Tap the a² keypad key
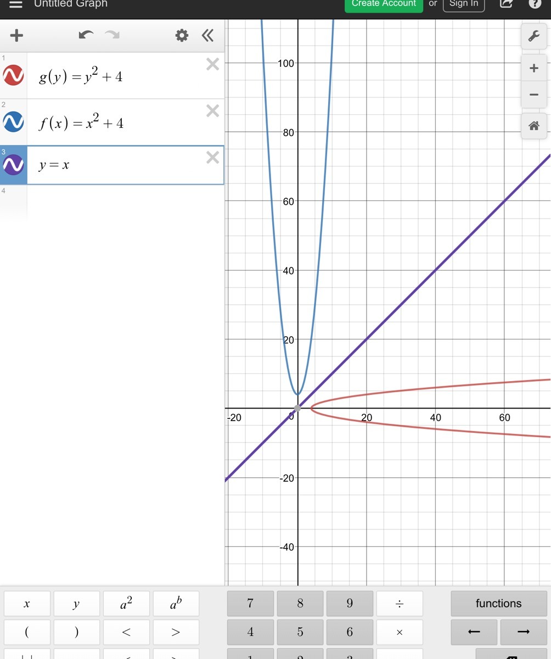The height and width of the screenshot is (659, 551). click(126, 604)
